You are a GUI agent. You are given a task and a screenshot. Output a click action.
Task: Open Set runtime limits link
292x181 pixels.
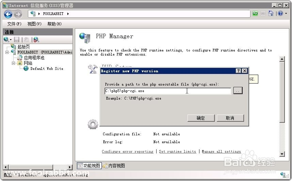(177, 152)
